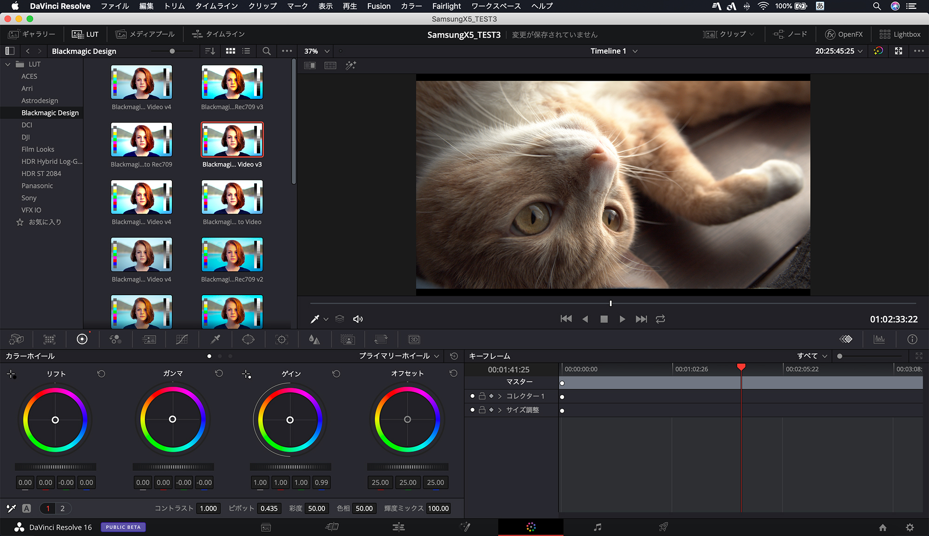
Task: Open the 再生 menu
Action: coord(349,6)
